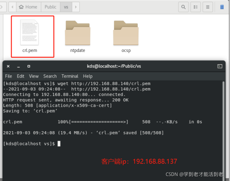
Task: Click the crl.pem file name label
Action: [x=30, y=51]
